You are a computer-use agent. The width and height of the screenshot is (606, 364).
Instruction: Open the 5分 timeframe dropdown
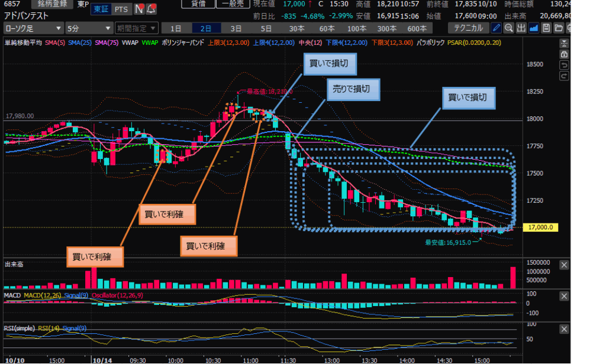89,28
